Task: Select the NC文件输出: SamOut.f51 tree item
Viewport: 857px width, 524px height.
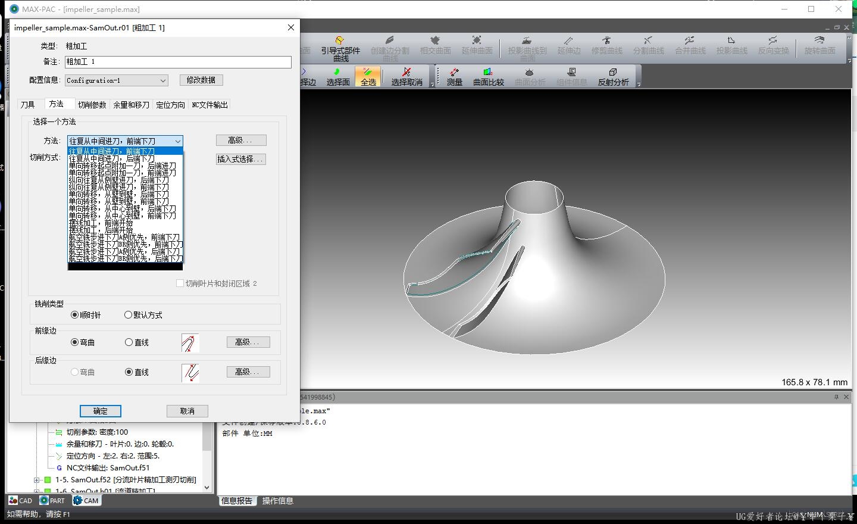Action: (108, 468)
